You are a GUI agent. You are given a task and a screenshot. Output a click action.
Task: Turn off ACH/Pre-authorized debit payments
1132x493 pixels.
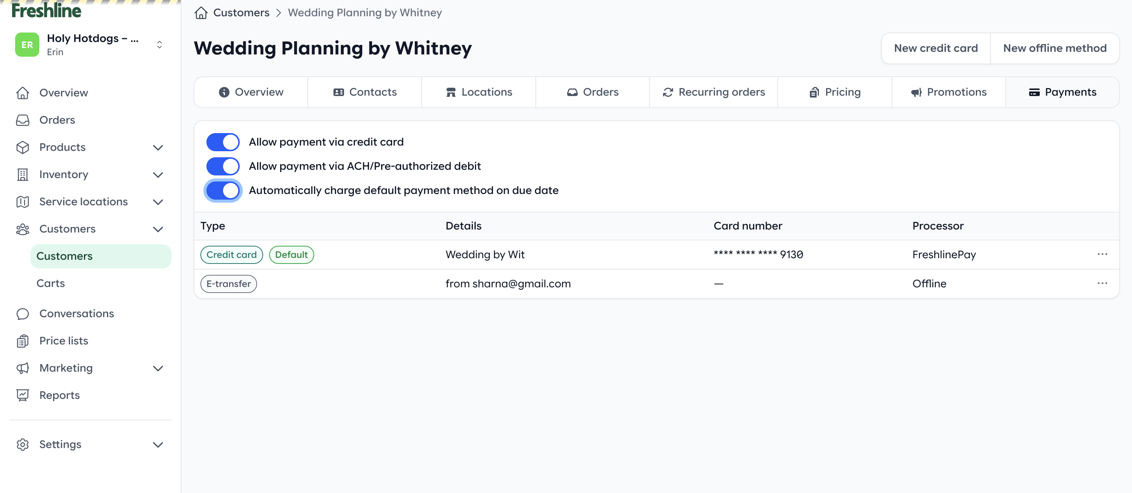click(x=223, y=166)
